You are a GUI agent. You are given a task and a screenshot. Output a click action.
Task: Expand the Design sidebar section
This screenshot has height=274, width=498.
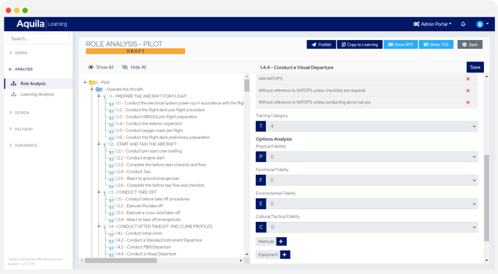tap(22, 113)
